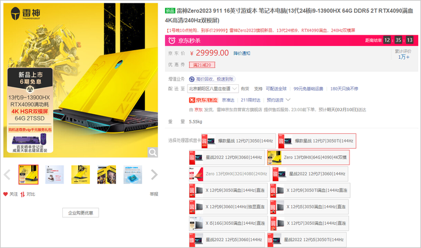Select third thumbnail of yellow laptop
421x248 pixels.
tap(81, 174)
